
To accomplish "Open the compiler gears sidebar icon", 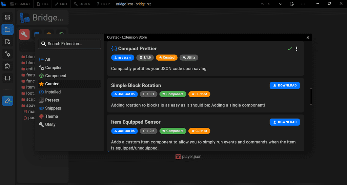I will click(x=7, y=54).
